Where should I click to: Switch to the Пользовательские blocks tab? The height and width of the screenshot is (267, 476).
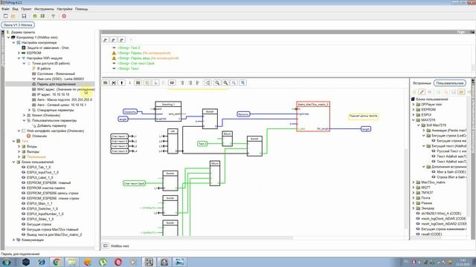pos(450,83)
